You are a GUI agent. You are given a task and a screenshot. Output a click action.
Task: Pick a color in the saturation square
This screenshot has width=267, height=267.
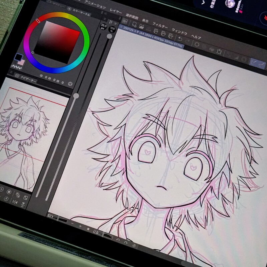57,42
